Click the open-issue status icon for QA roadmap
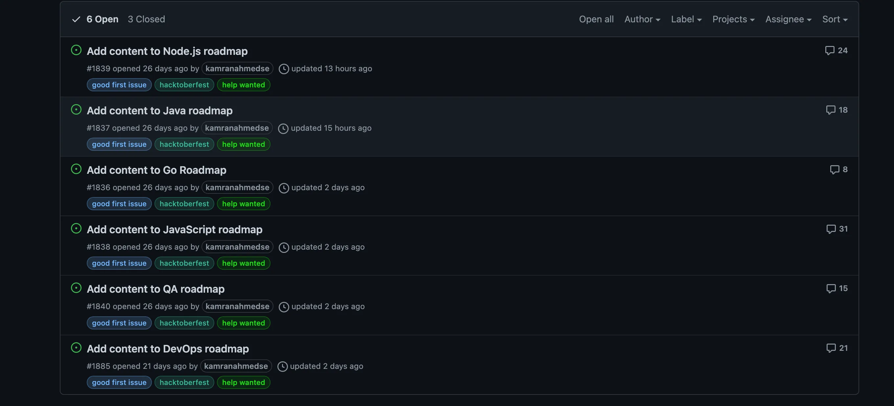Viewport: 894px width, 406px height. (76, 287)
